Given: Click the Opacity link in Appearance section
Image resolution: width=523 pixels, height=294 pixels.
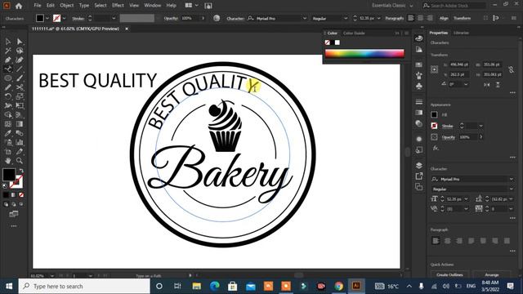Looking at the screenshot, I should [449, 137].
